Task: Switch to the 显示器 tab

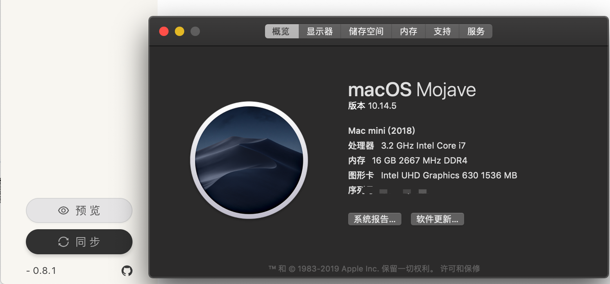Action: pos(320,31)
